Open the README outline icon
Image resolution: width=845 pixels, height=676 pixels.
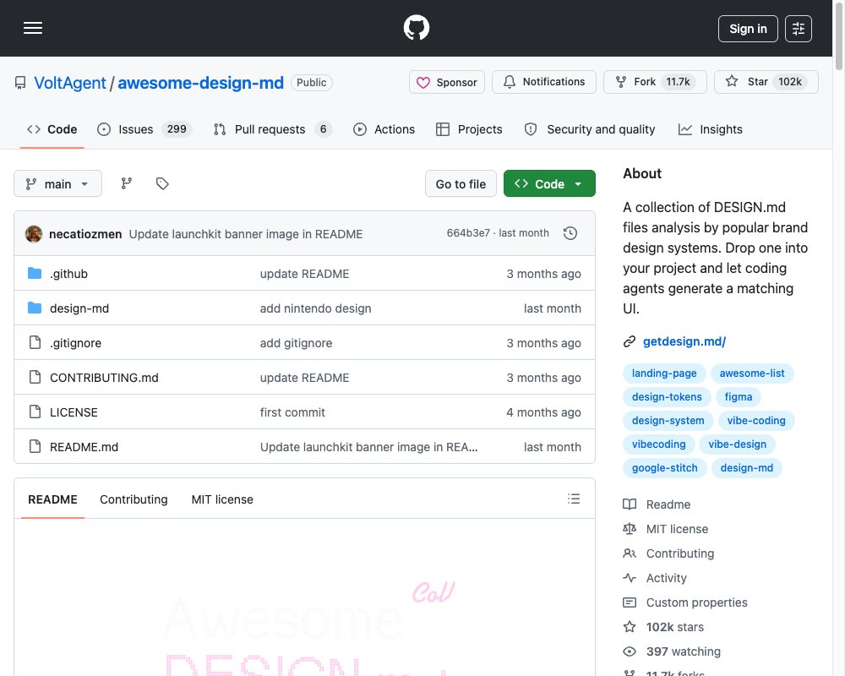tap(574, 499)
